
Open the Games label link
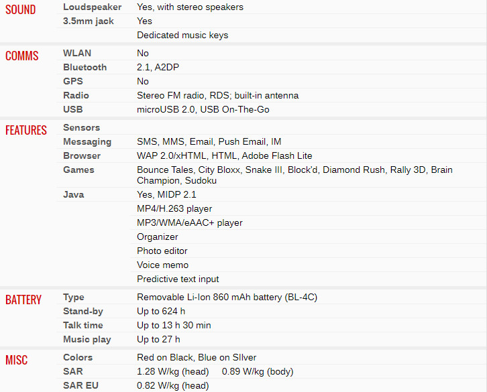point(78,170)
